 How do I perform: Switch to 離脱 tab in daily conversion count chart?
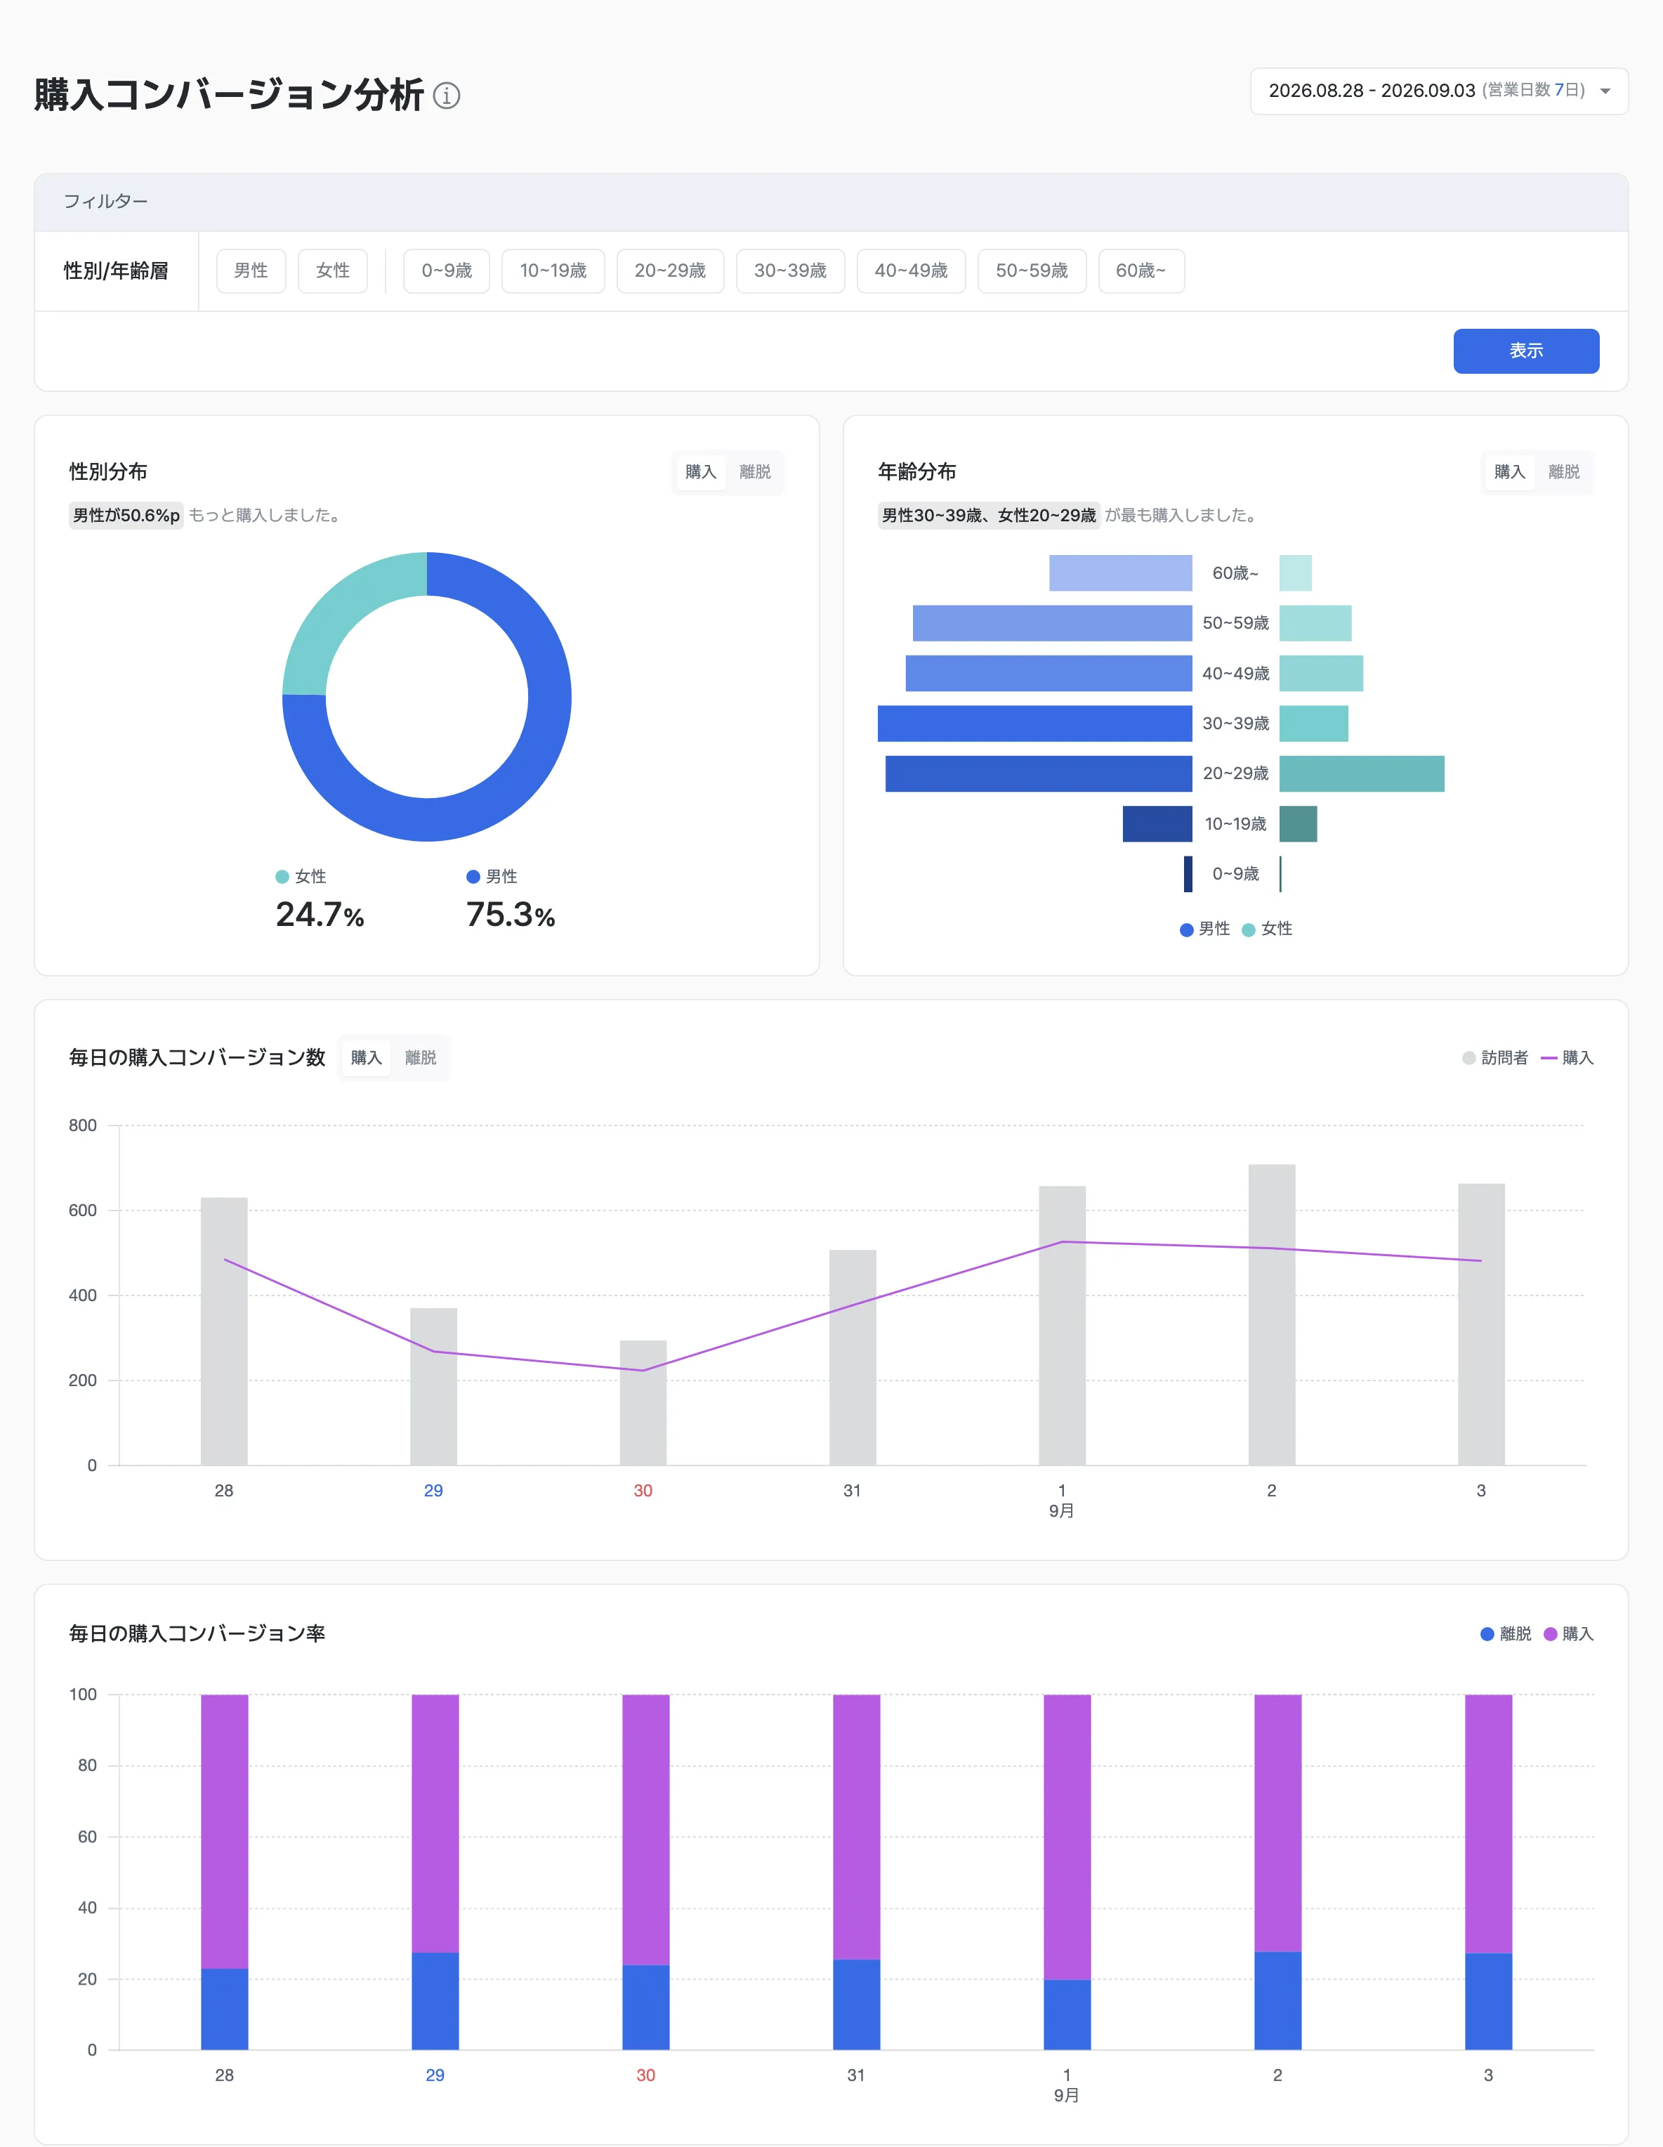(421, 1058)
